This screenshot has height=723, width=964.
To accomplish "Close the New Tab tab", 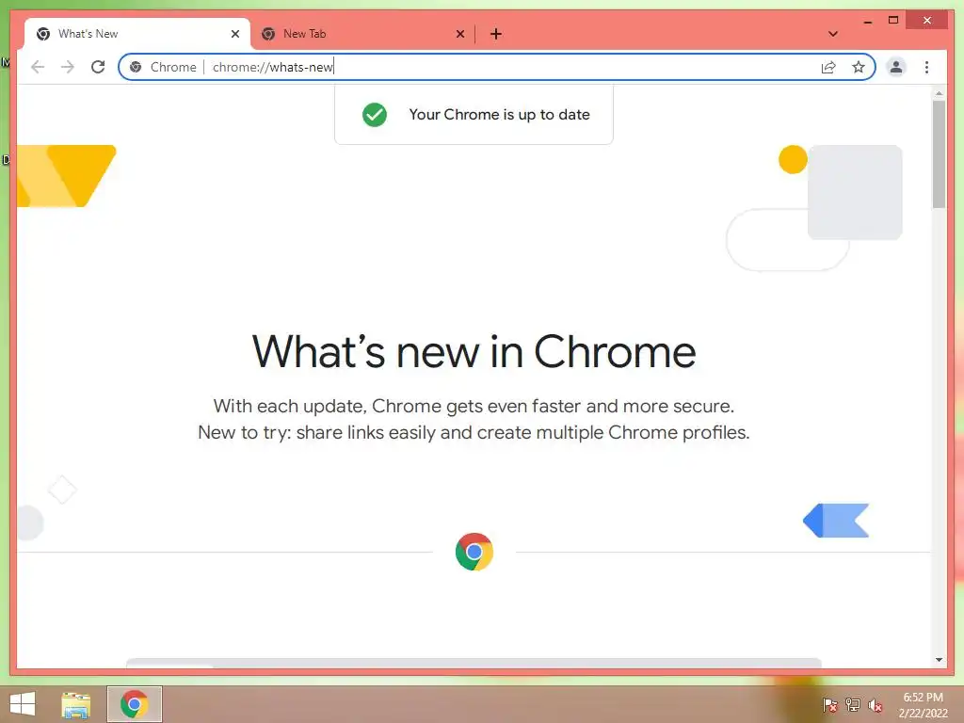I will tap(459, 34).
